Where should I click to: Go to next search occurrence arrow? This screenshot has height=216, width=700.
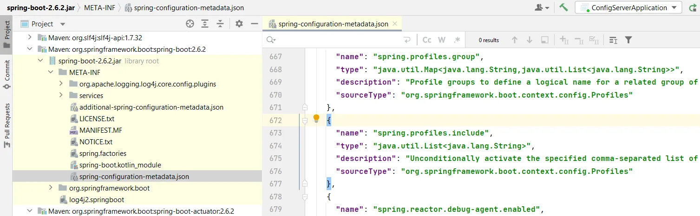click(x=529, y=40)
